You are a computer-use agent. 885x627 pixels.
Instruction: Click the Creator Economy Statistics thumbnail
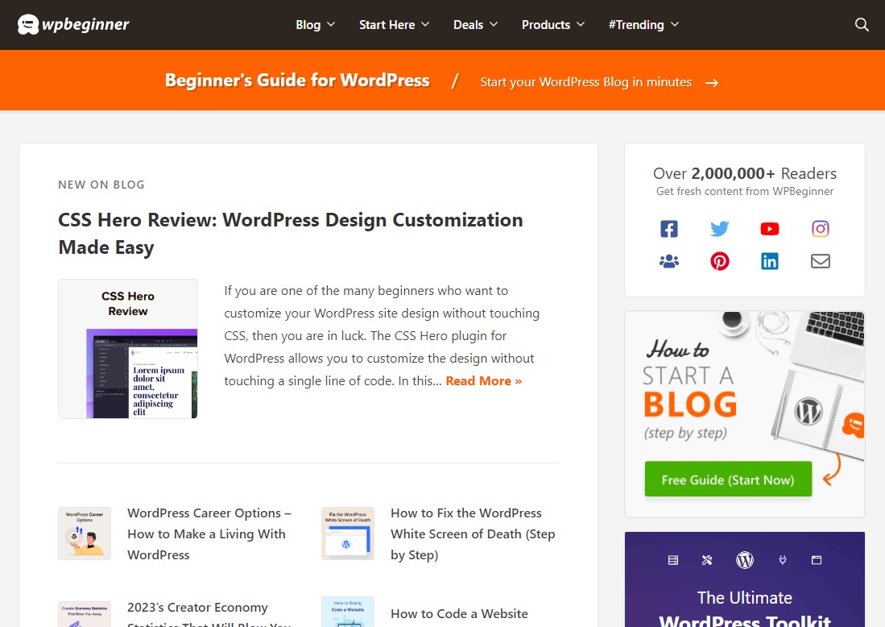[85, 614]
